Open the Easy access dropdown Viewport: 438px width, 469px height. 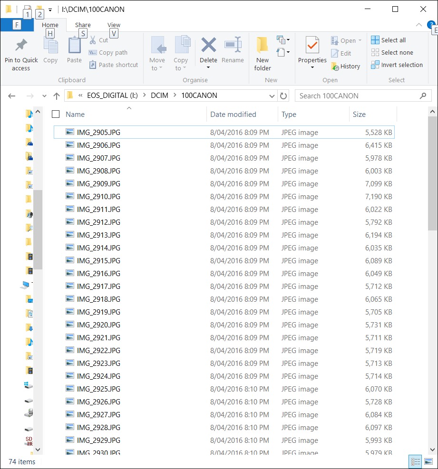tap(283, 52)
